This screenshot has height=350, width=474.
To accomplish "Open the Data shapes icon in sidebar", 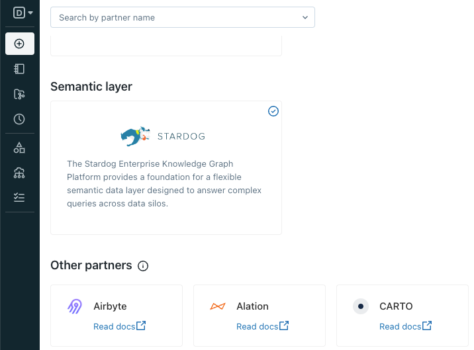I will [19, 148].
